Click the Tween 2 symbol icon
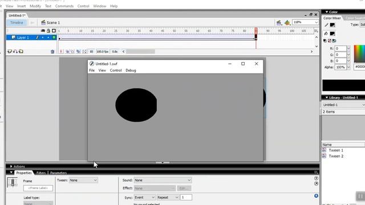Viewport: 365px width, 205px height. click(325, 156)
